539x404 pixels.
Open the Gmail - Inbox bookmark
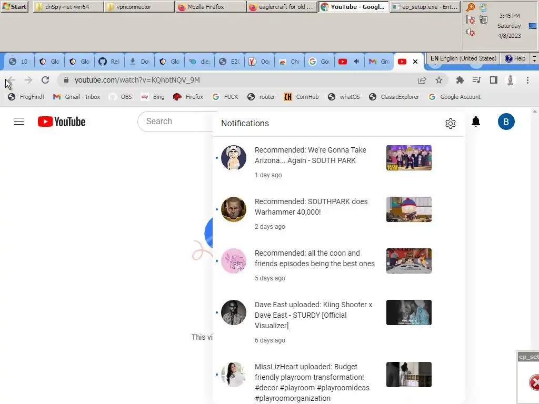[76, 97]
